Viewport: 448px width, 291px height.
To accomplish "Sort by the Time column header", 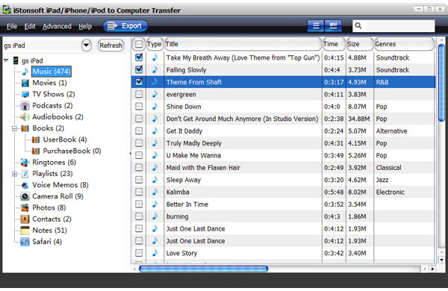I will click(x=334, y=44).
